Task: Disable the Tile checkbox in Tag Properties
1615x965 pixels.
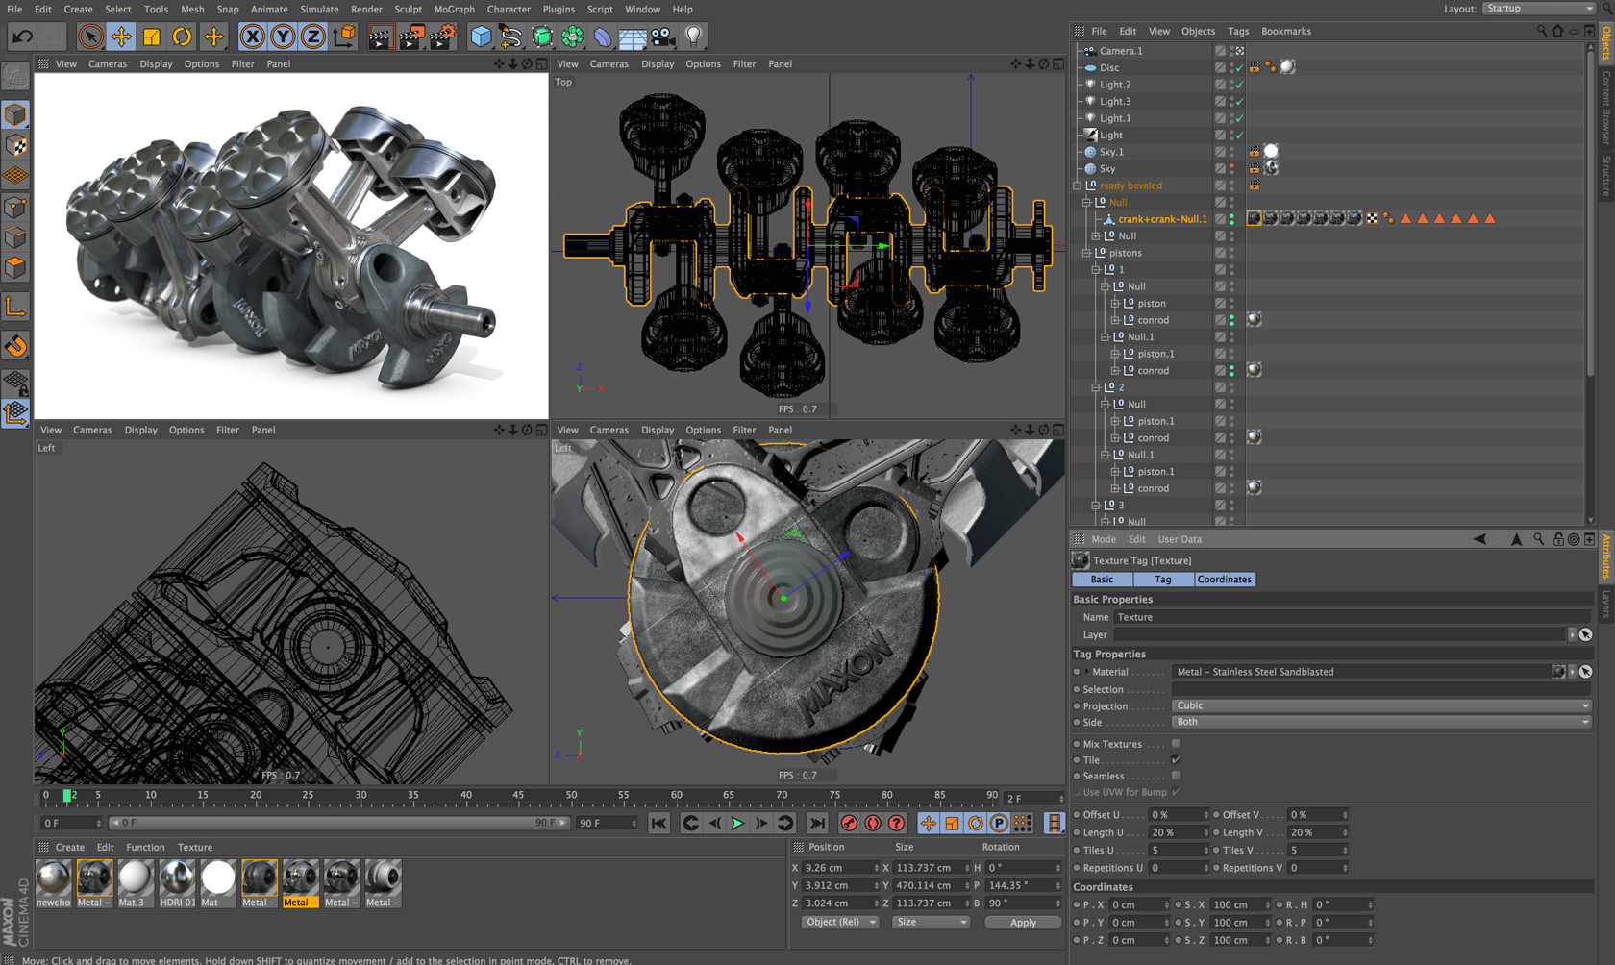Action: [x=1176, y=759]
